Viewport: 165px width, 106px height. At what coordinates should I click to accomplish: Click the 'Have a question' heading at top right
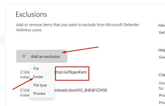point(162,25)
